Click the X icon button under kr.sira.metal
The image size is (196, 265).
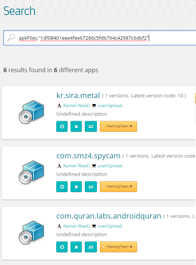(x=76, y=126)
